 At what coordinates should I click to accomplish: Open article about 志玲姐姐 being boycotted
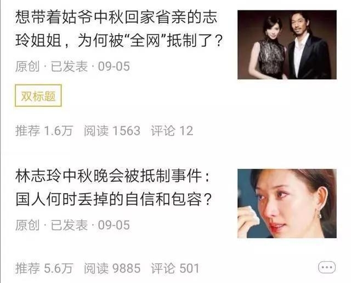(120, 29)
